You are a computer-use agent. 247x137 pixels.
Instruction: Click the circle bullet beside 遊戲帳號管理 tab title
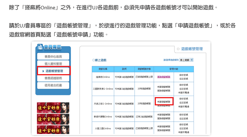pos(178,49)
